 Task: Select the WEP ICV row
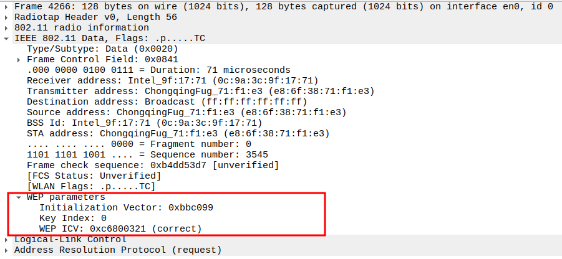click(x=120, y=228)
